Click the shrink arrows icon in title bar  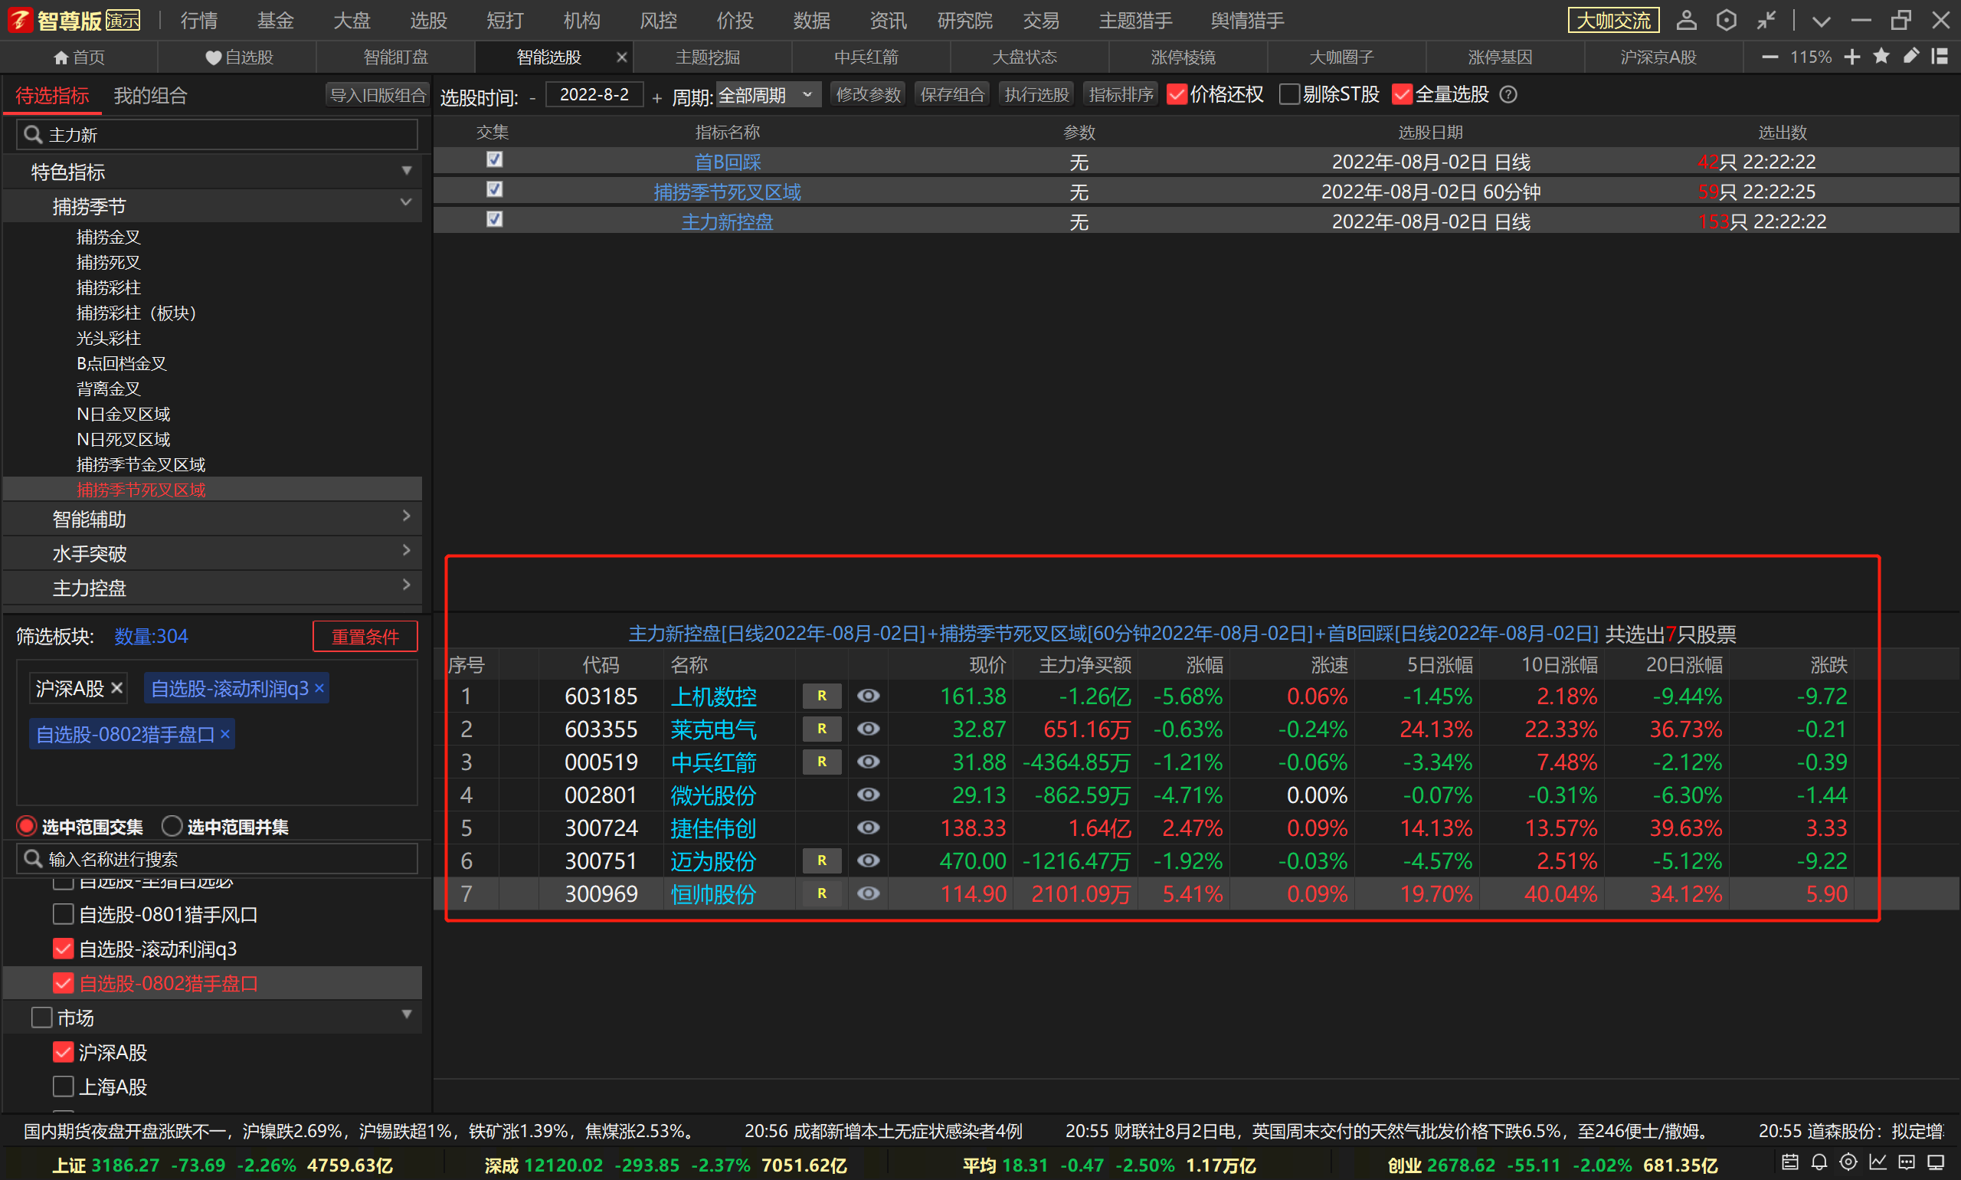click(x=1766, y=20)
